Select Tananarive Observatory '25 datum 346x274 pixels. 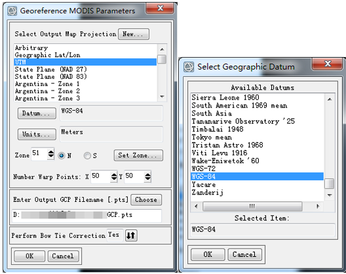[x=258, y=121]
